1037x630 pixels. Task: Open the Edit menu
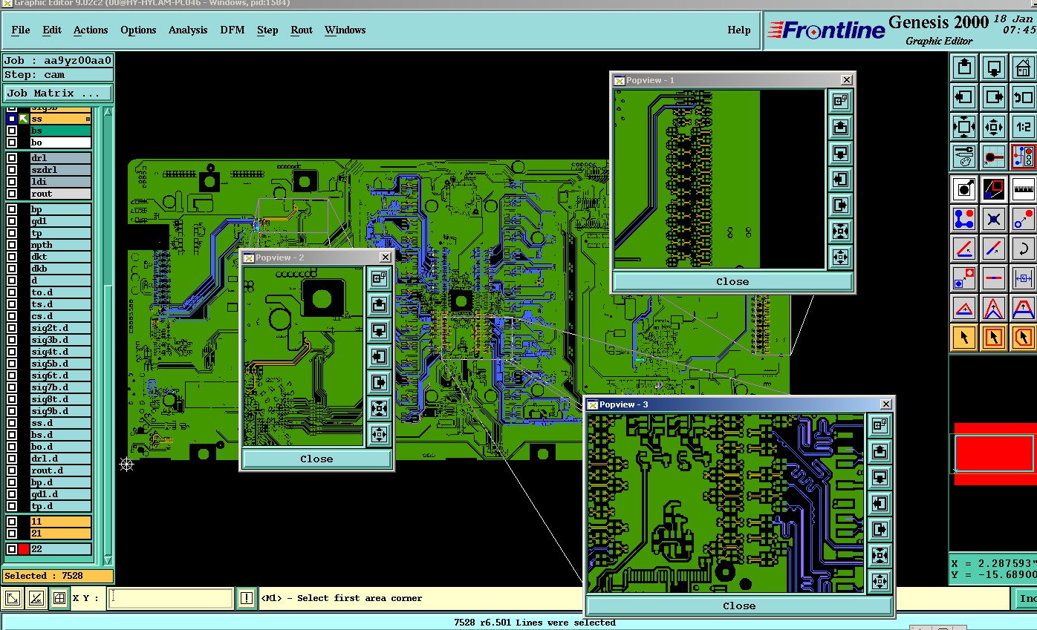point(52,30)
